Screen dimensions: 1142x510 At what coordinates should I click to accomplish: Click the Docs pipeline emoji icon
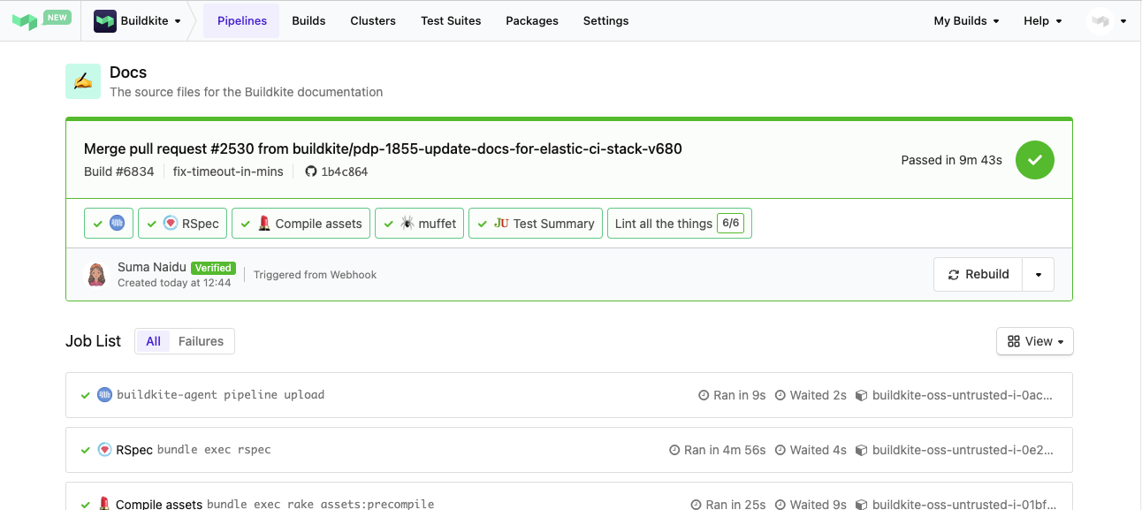click(82, 83)
